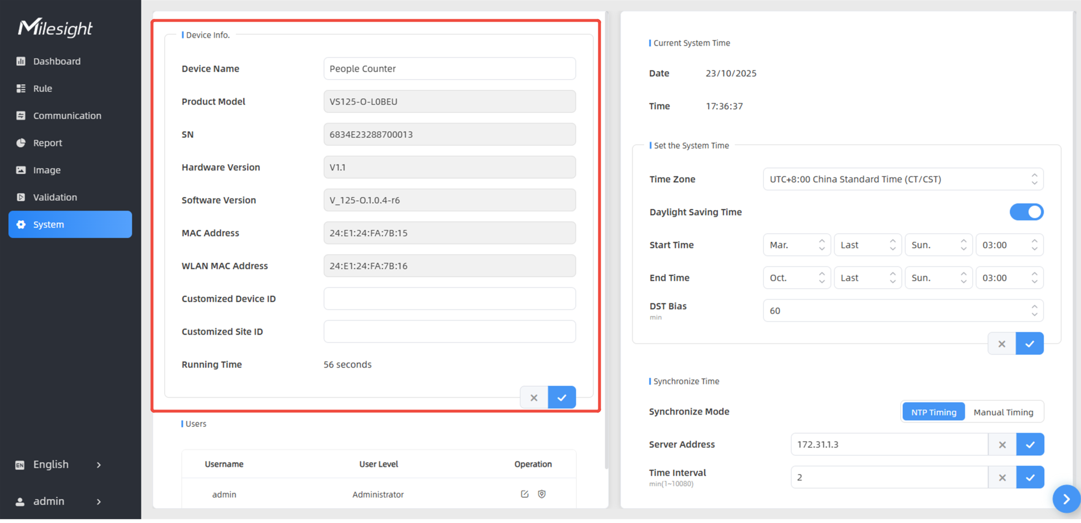1081x523 pixels.
Task: Disable Daylight Saving Time switch
Action: pyautogui.click(x=1026, y=212)
